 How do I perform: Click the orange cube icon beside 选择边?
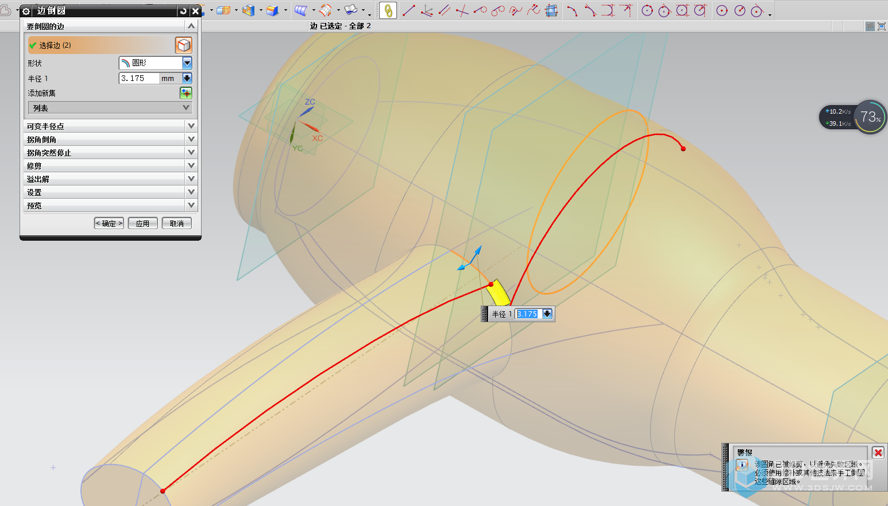coord(183,45)
